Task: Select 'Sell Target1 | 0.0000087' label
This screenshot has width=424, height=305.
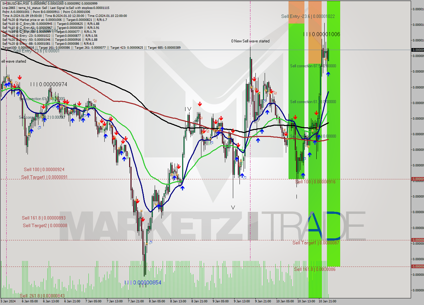Action: [316, 243]
